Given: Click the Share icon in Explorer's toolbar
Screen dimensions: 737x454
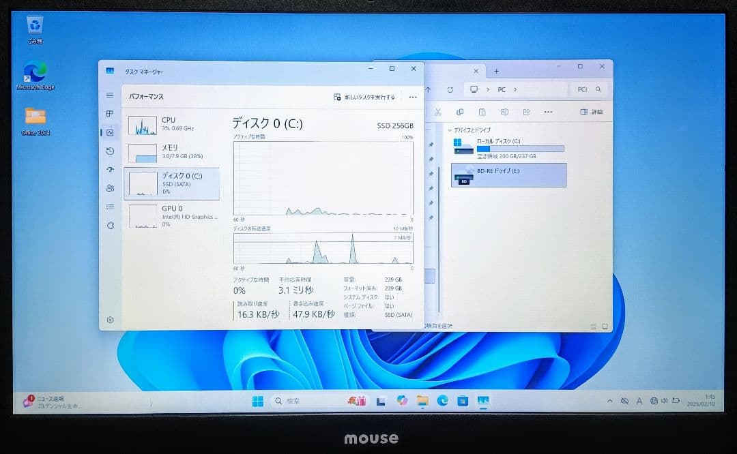Looking at the screenshot, I should 528,112.
